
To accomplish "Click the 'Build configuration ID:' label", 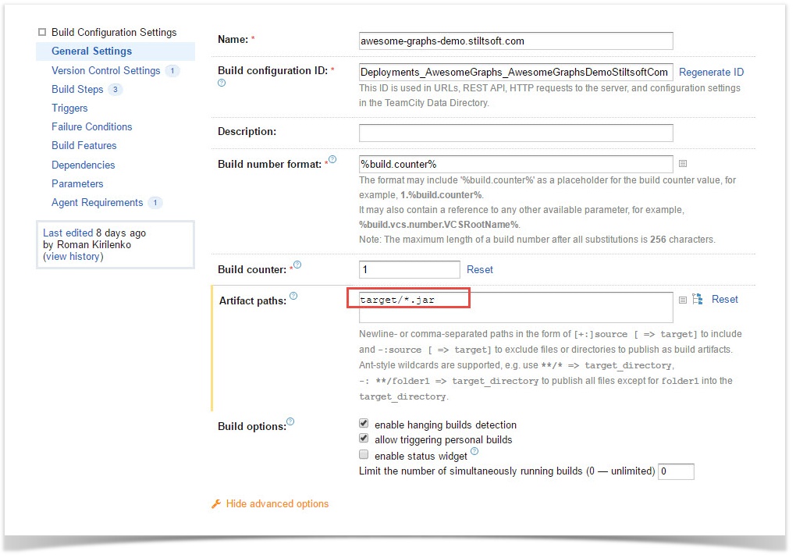I will pyautogui.click(x=272, y=70).
